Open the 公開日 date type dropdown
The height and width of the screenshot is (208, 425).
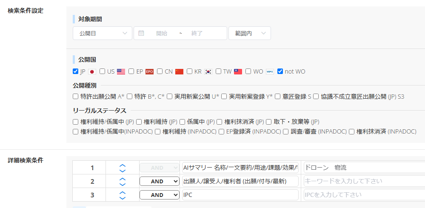click(x=103, y=33)
